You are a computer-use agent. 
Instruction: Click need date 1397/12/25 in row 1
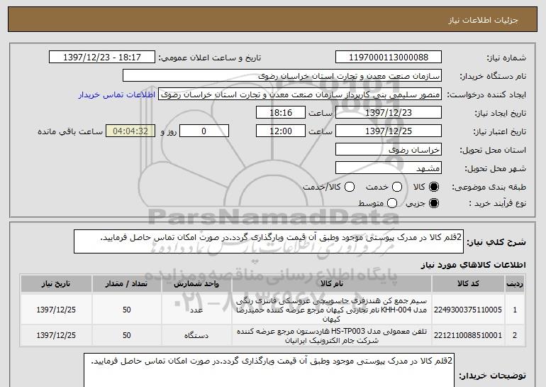click(x=56, y=310)
